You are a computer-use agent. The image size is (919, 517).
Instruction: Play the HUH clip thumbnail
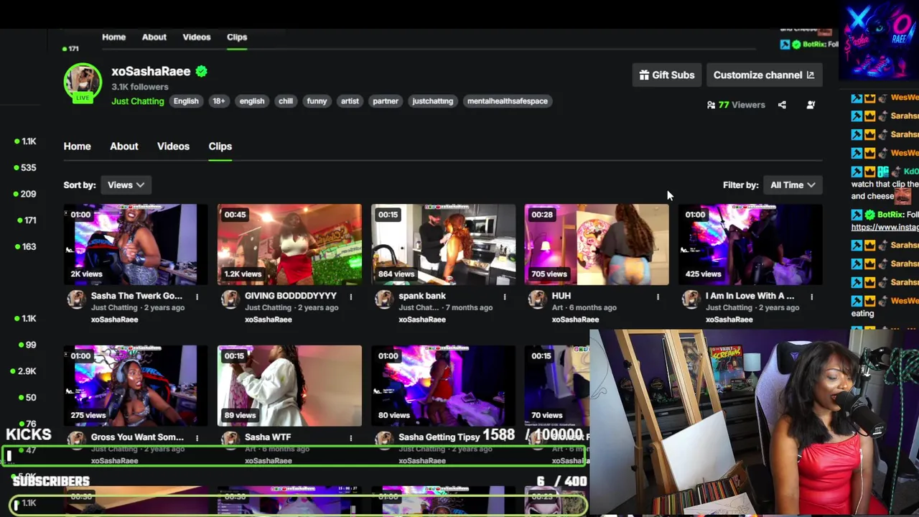tap(597, 244)
